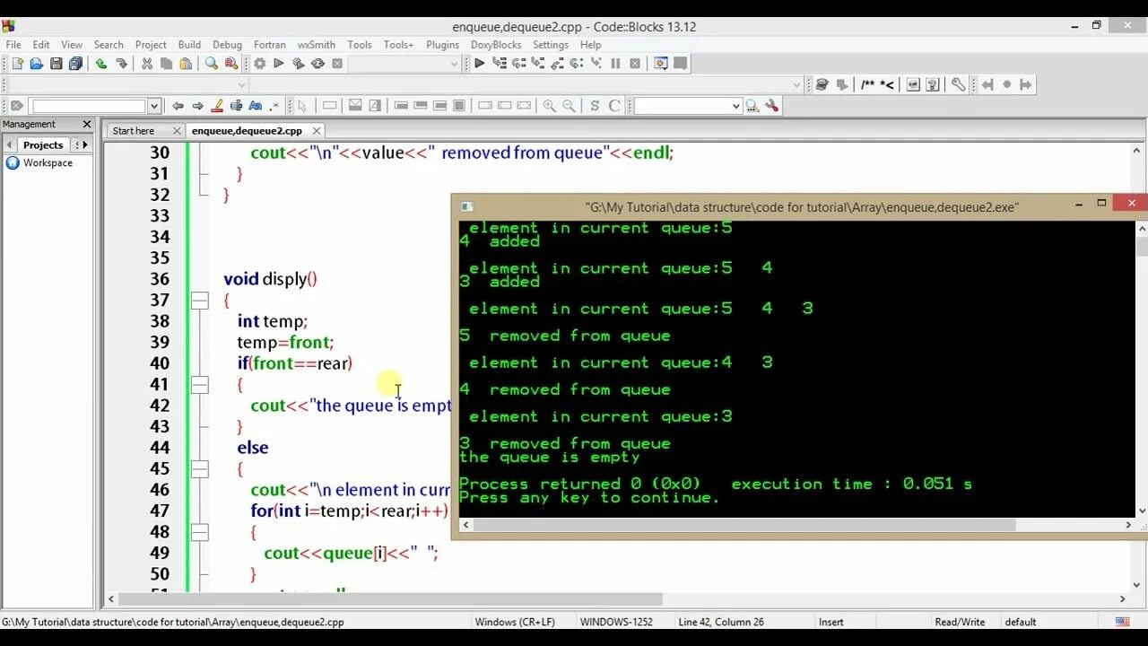Click the 'Read/Write' status bar entry
The image size is (1148, 646).
960,622
